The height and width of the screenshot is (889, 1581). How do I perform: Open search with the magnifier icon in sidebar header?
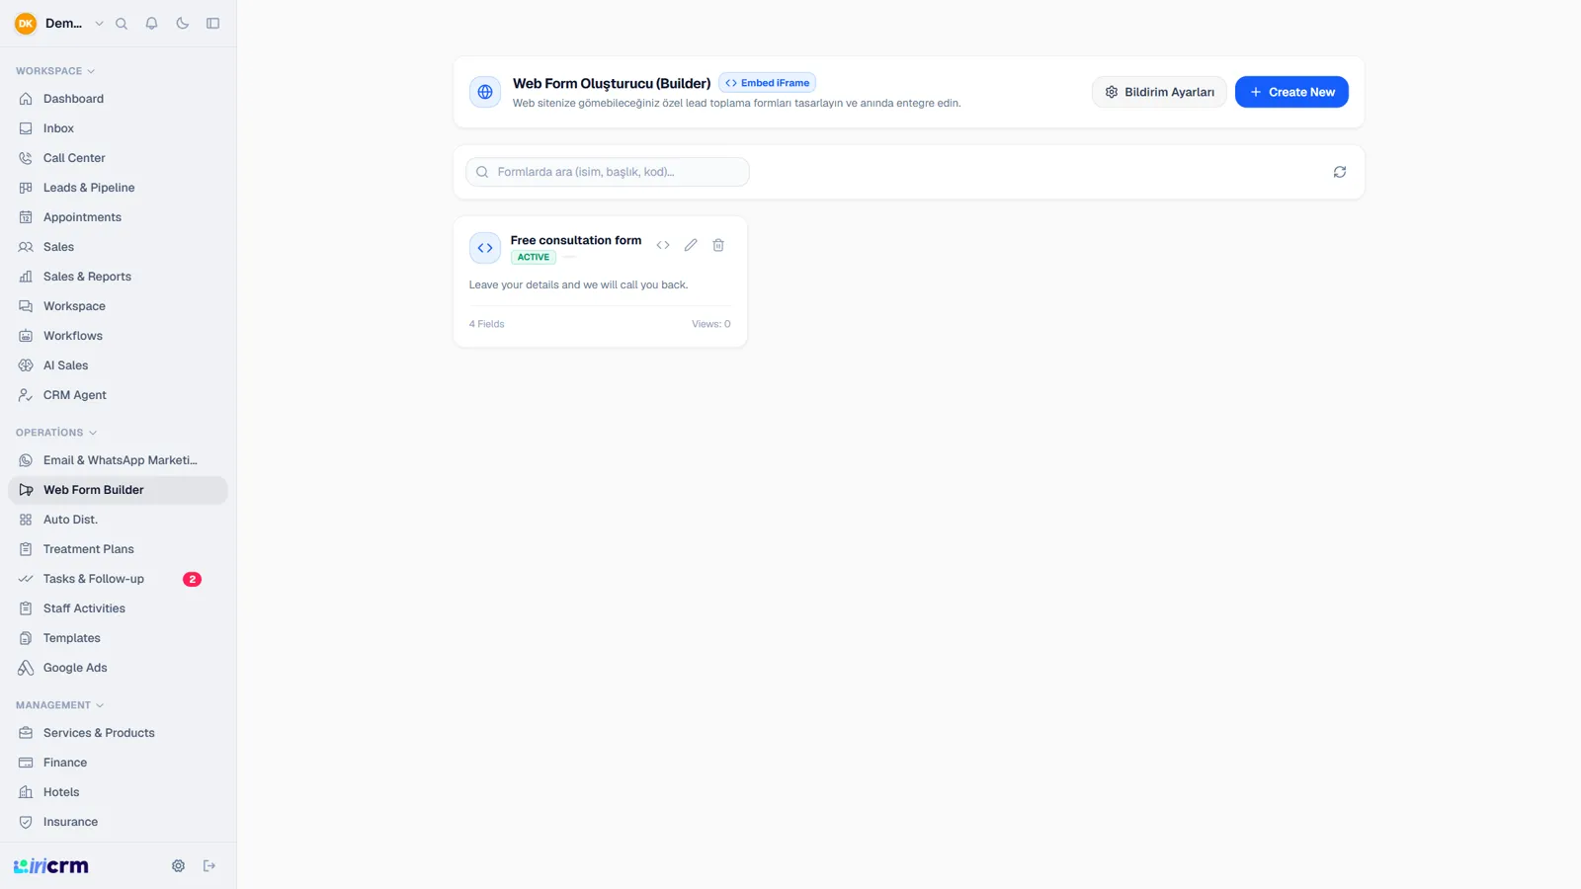click(x=122, y=24)
